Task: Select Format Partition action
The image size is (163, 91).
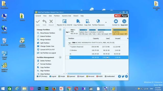Action: point(44,64)
